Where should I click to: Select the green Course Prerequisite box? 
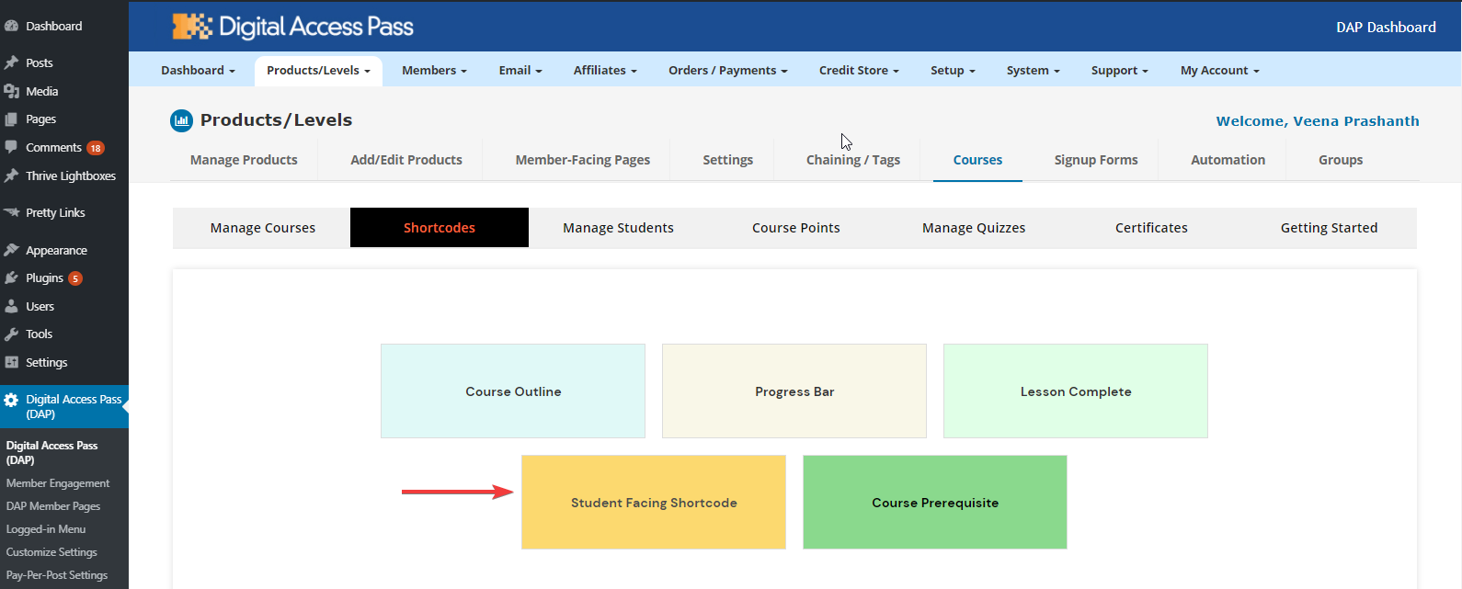(x=935, y=503)
